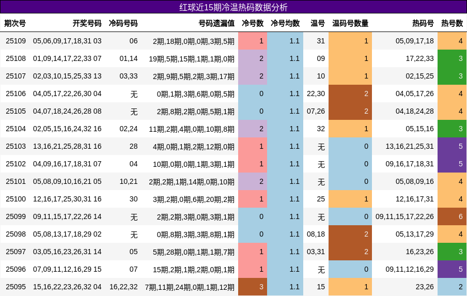Click the 期次号 column header
Image resolution: width=467 pixels, height=296 pixels.
[15, 23]
